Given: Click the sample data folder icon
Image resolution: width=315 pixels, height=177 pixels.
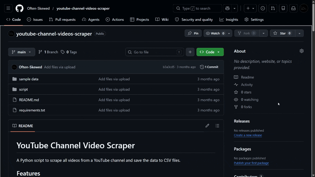Looking at the screenshot, I should click(x=14, y=79).
